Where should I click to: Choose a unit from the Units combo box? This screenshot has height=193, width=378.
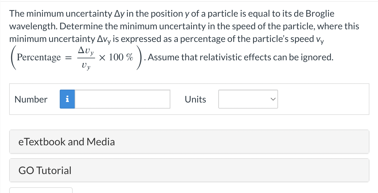point(247,99)
